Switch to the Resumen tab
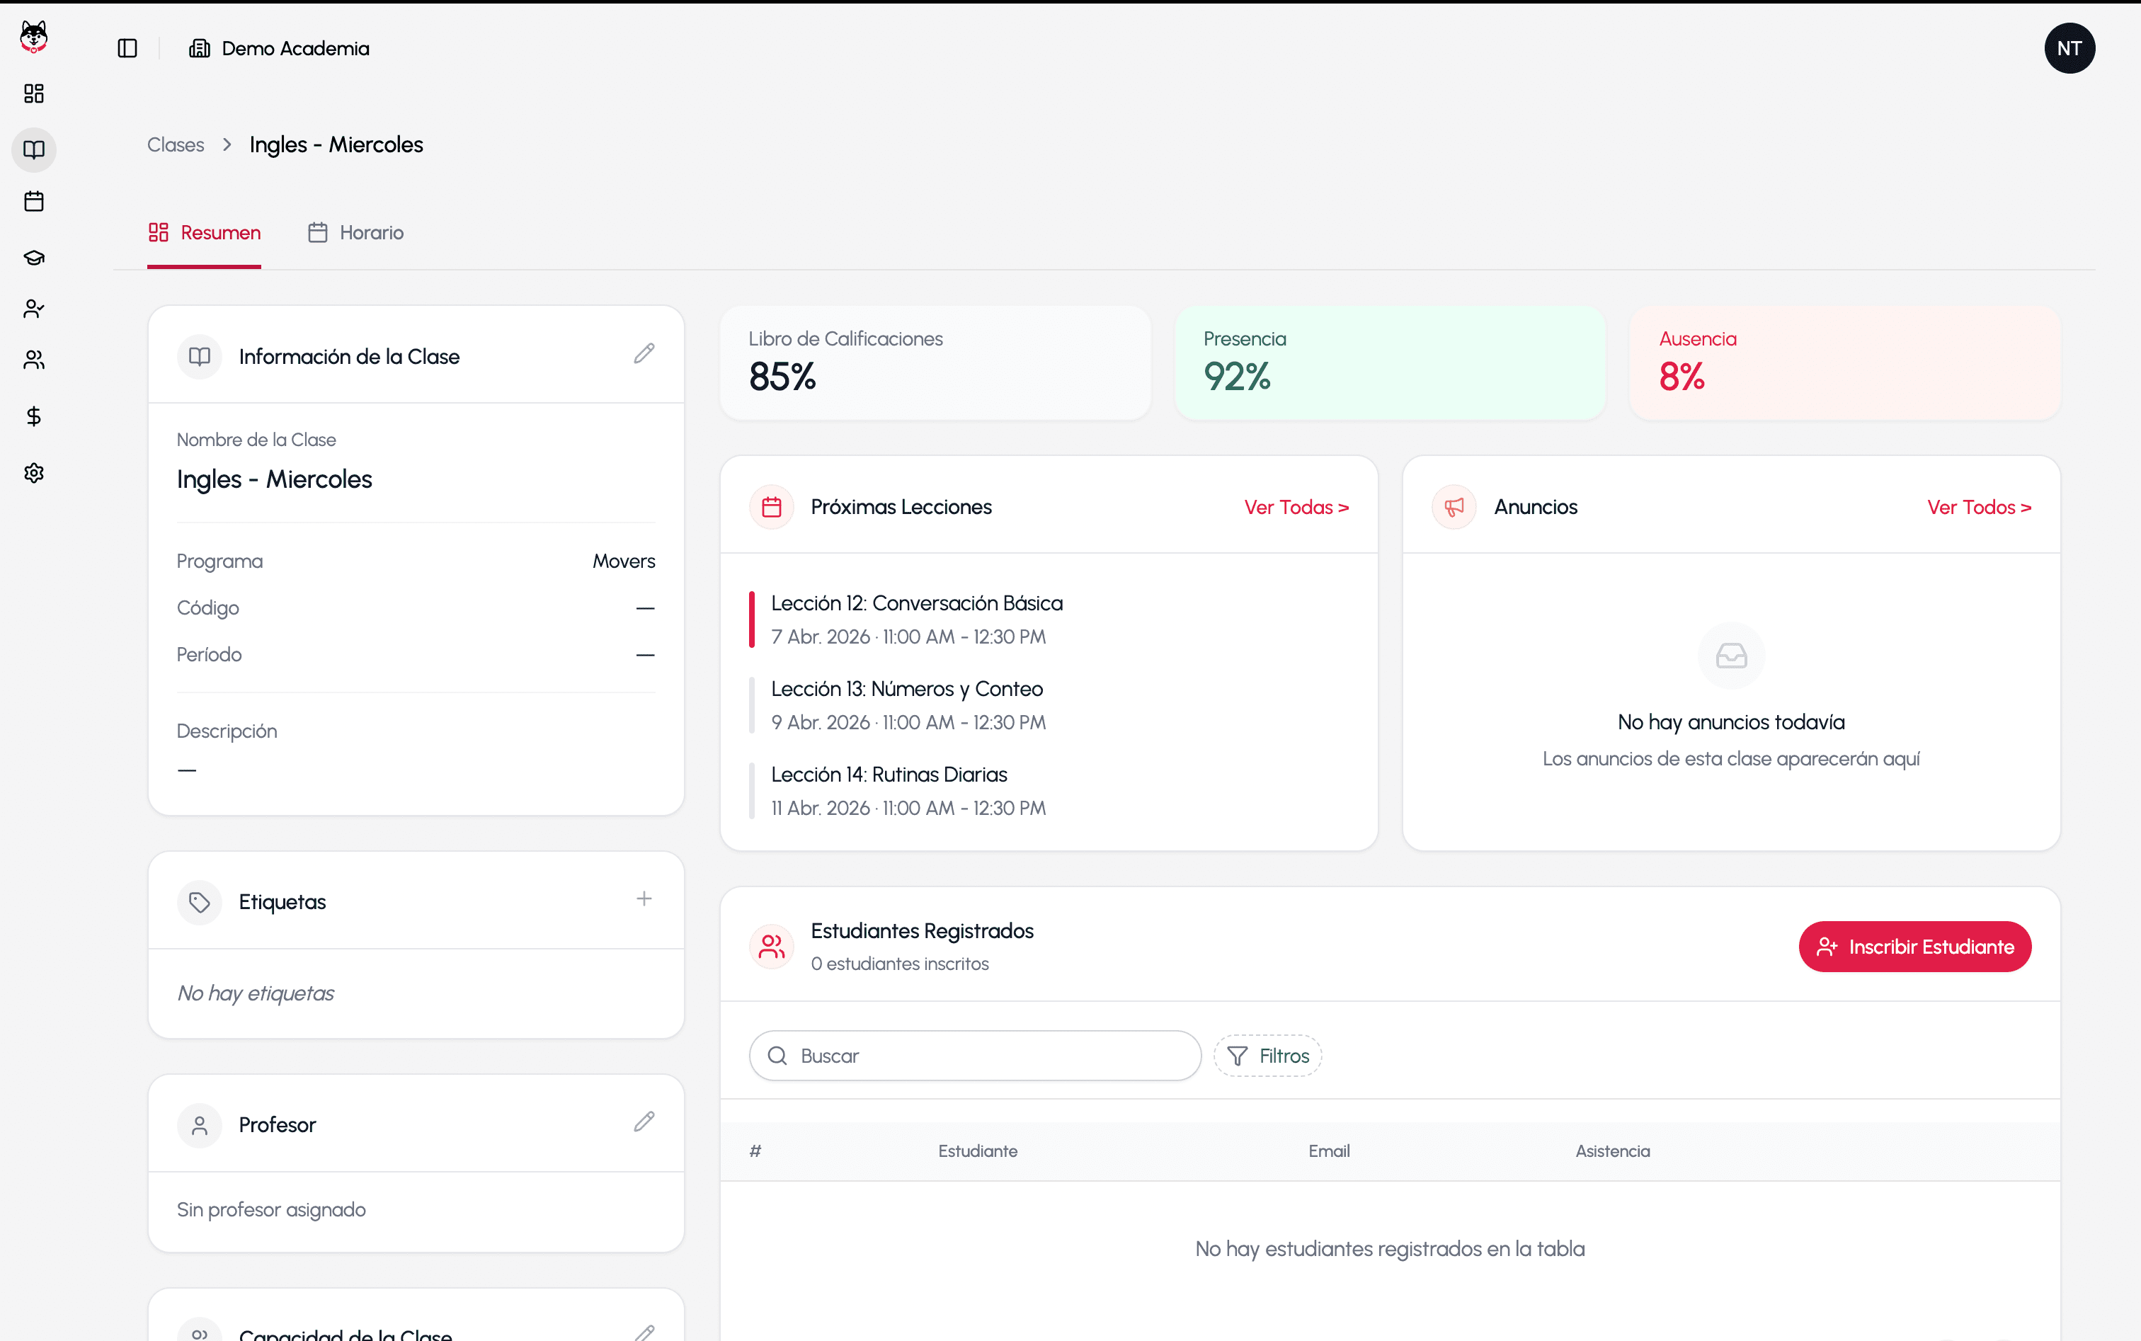The image size is (2141, 1341). (204, 232)
